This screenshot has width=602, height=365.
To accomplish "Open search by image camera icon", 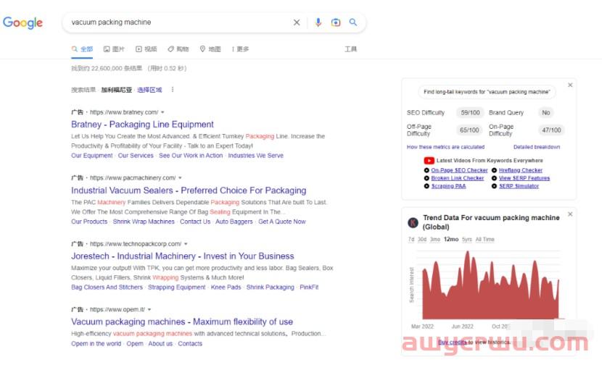I will coord(335,22).
